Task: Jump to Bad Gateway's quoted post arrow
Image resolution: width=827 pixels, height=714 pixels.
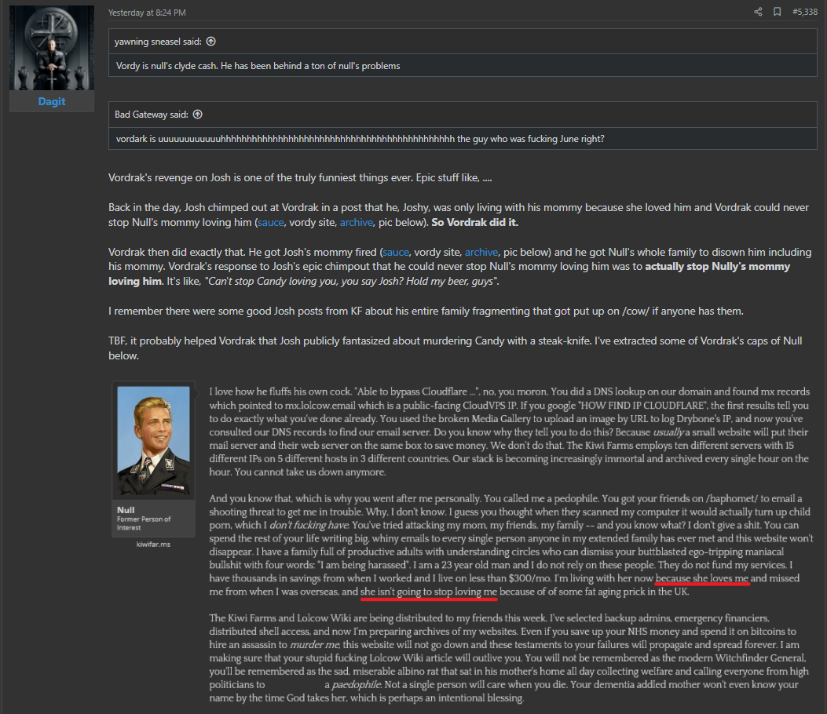Action: [x=198, y=115]
